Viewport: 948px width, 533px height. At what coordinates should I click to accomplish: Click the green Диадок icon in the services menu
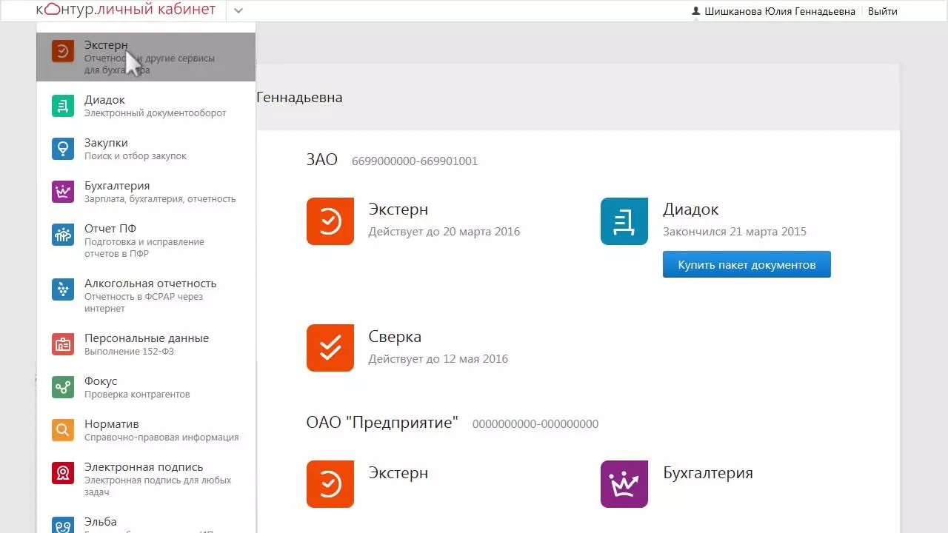click(63, 106)
